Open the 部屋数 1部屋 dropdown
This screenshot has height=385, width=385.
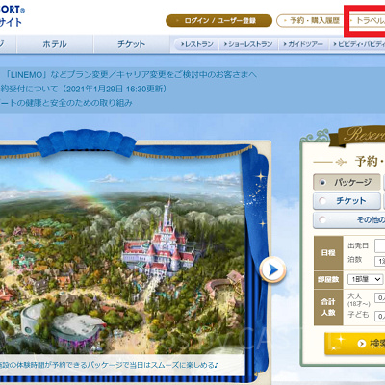[x=366, y=279]
